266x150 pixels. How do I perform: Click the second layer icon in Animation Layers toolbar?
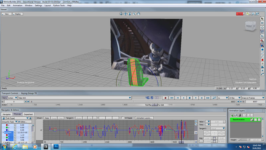[x=236, y=115]
